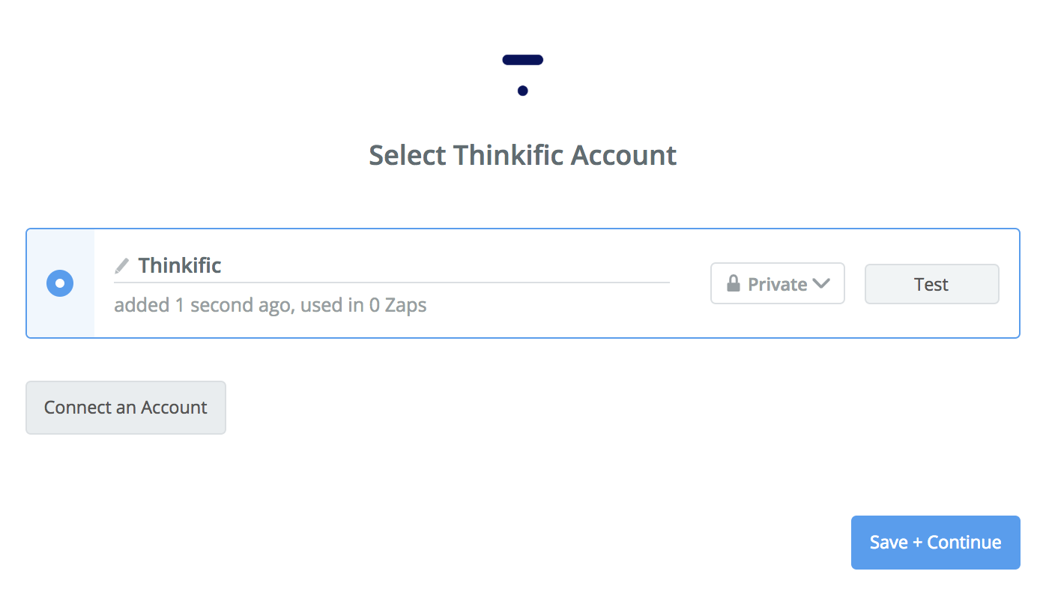Select the Thinkific account radio button
Screen dimensions: 1043x616
click(x=60, y=283)
